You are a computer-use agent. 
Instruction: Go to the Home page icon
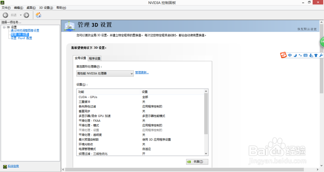point(39,15)
